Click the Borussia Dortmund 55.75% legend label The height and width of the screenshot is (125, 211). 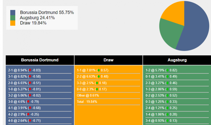(x=47, y=12)
